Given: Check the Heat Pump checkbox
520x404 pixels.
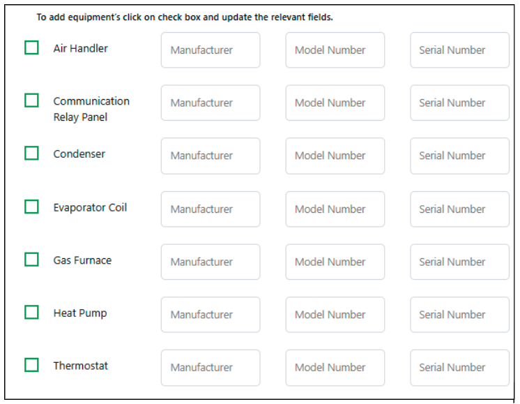Looking at the screenshot, I should tap(31, 312).
